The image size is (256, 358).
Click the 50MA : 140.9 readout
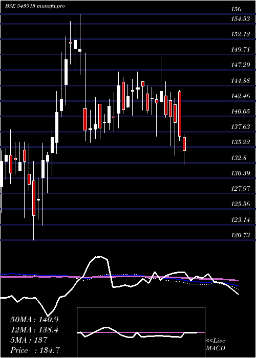click(34, 320)
